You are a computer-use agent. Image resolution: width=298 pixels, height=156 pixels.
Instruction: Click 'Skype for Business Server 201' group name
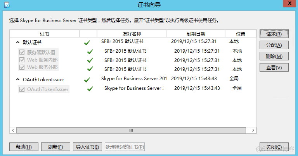click(134, 79)
